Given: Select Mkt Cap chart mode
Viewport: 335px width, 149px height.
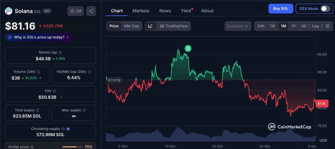Looking at the screenshot, I should coord(132,26).
